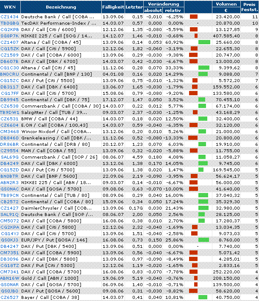
Task: View the GS0JB0 WKN link
Action: click(x=10, y=291)
